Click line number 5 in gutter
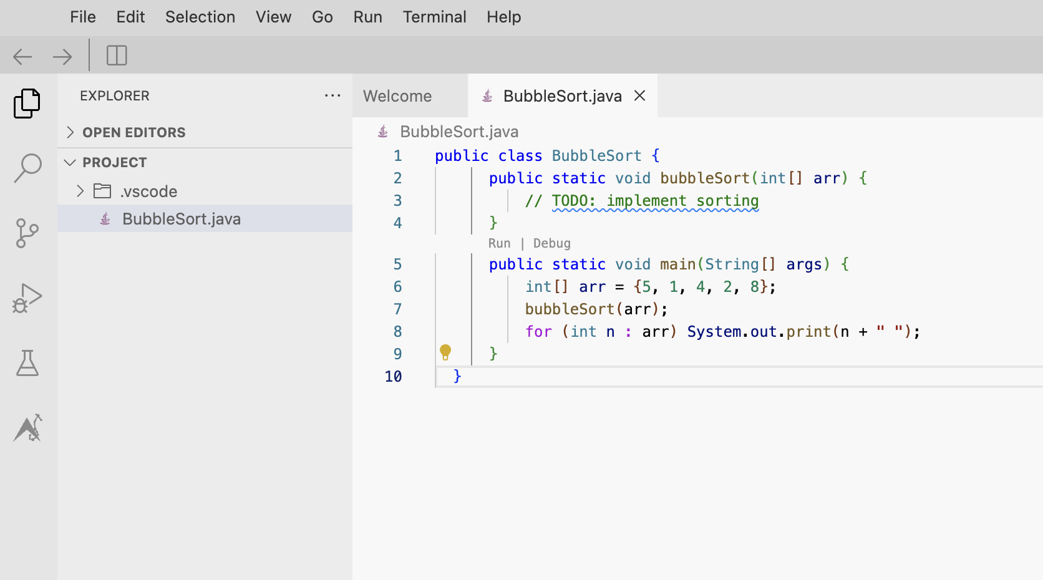Viewport: 1043px width, 580px height. [x=397, y=264]
